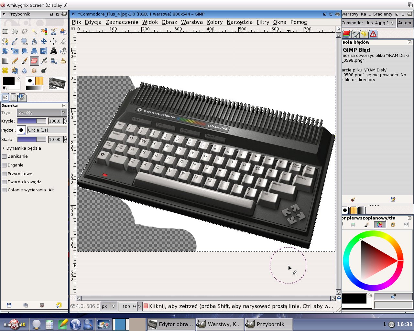Select the Alignment tool
The width and height of the screenshot is (414, 331).
(x=54, y=41)
